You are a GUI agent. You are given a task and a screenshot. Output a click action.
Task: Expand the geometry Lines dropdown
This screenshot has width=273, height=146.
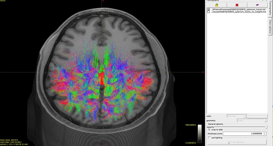(x=252, y=121)
